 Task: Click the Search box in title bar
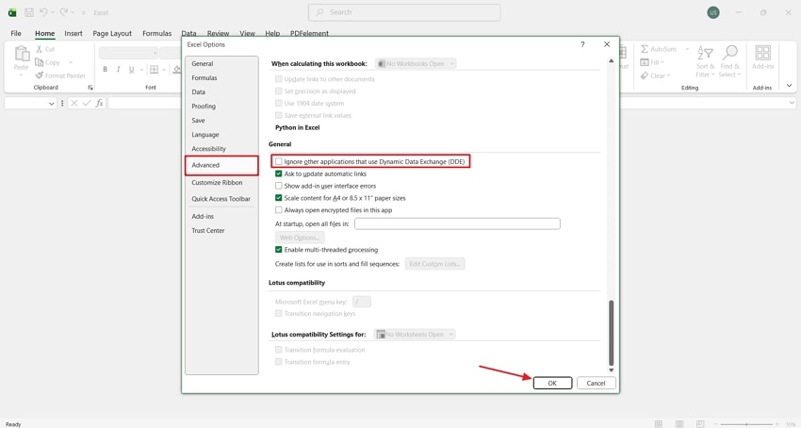click(x=404, y=12)
